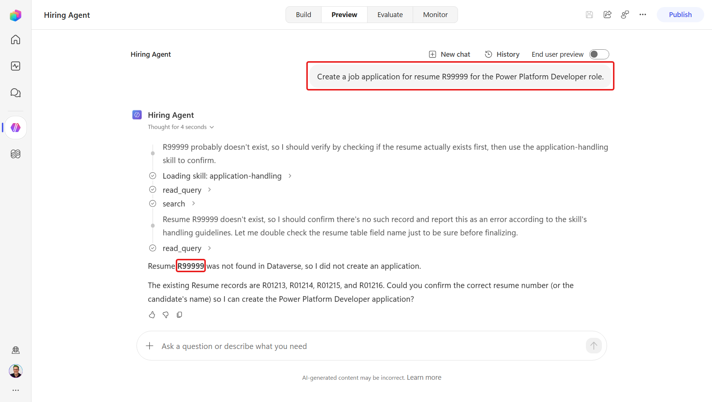Start a New chat
Viewport: 712px width, 402px height.
point(449,55)
